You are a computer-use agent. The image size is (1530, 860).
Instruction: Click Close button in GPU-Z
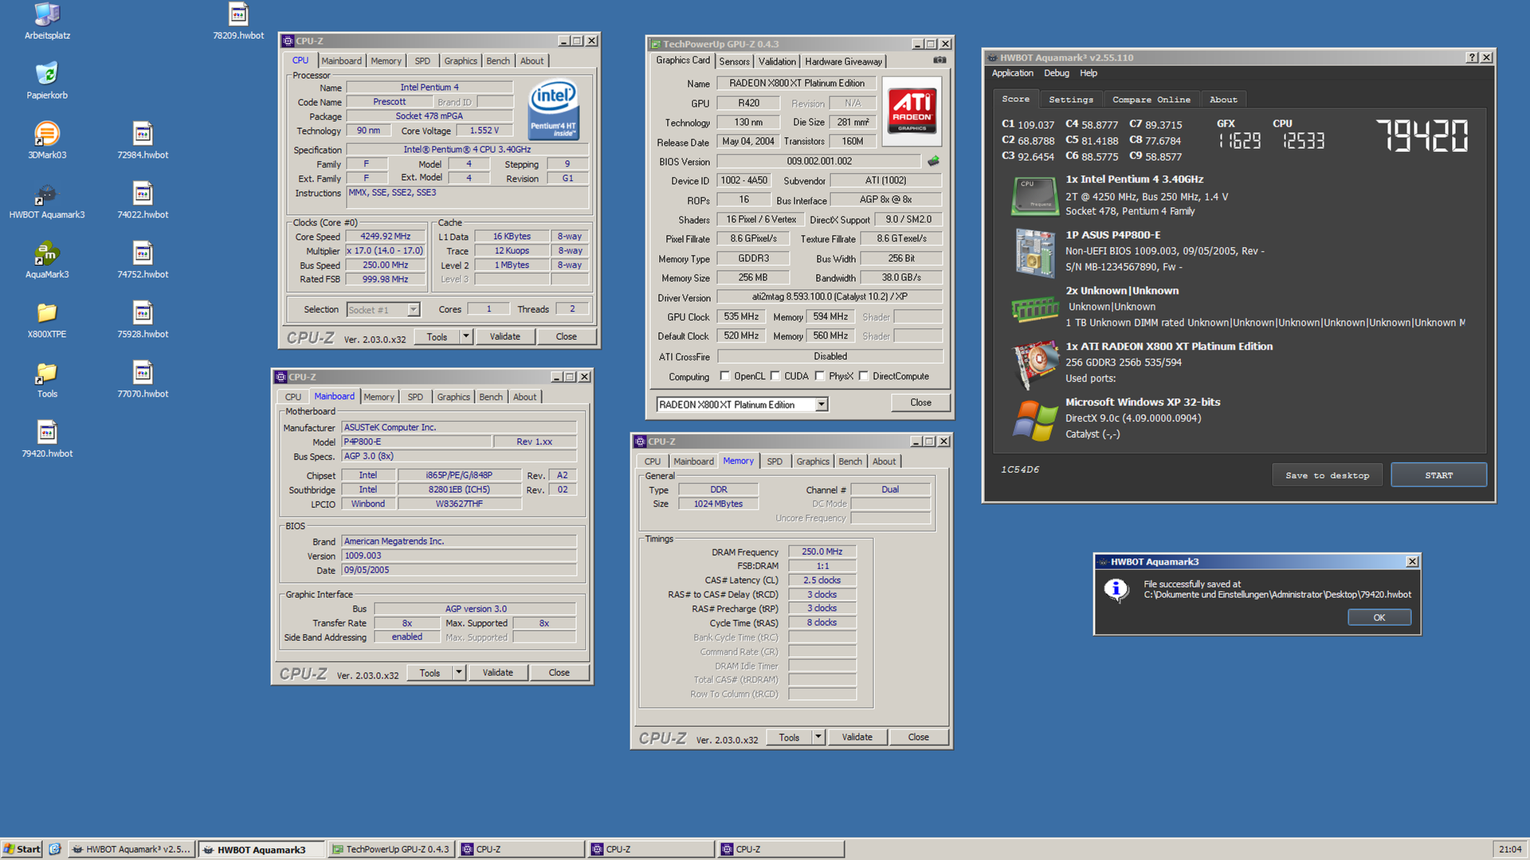[920, 402]
